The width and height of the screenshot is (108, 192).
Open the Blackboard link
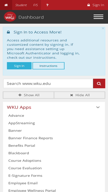19,153
